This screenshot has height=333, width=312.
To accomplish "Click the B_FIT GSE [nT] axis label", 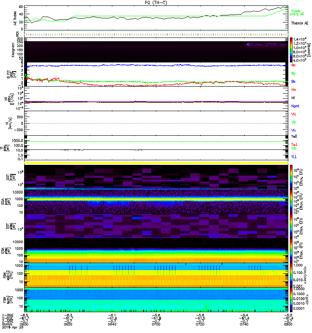I will tap(12, 75).
